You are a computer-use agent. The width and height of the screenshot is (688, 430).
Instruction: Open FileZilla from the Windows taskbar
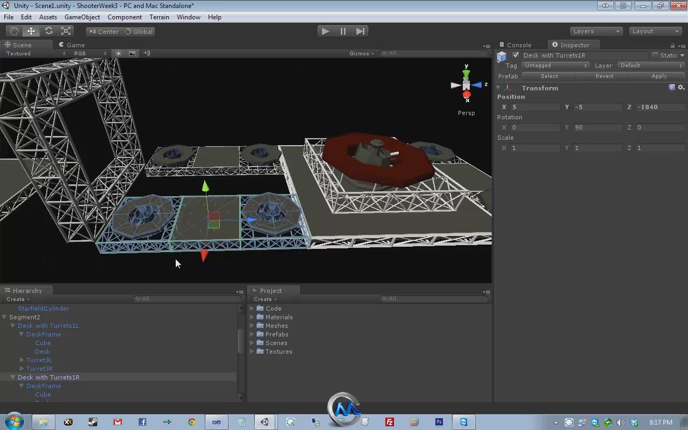pyautogui.click(x=390, y=422)
